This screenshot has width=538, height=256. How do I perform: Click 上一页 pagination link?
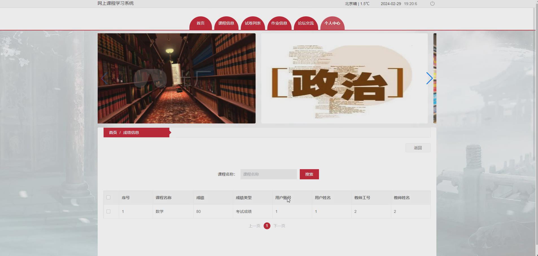[254, 226]
